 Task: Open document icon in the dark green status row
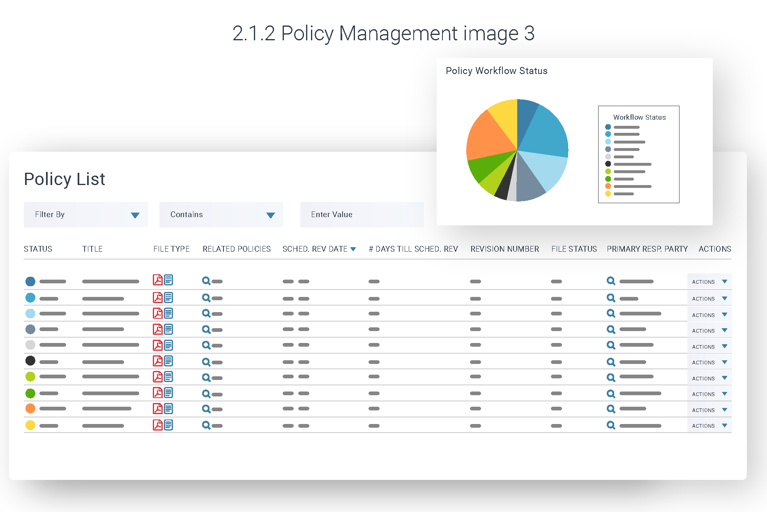[x=168, y=393]
